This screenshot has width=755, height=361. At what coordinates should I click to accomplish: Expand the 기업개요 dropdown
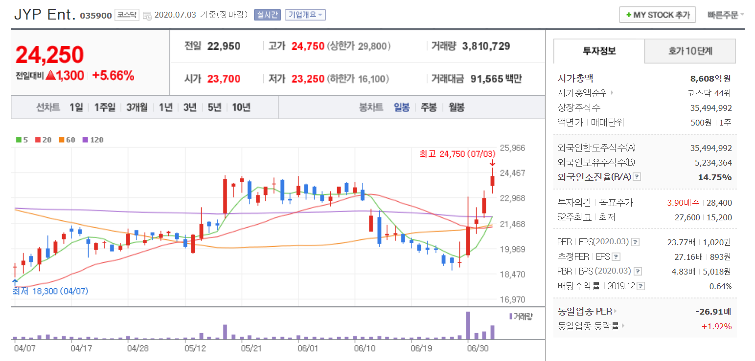(305, 15)
